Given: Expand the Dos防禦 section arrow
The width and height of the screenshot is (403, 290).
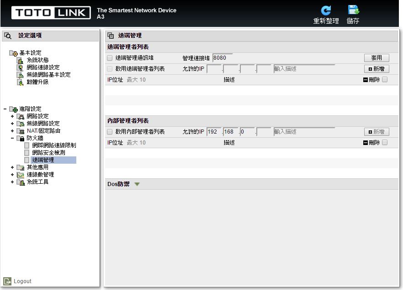Looking at the screenshot, I should (137, 184).
